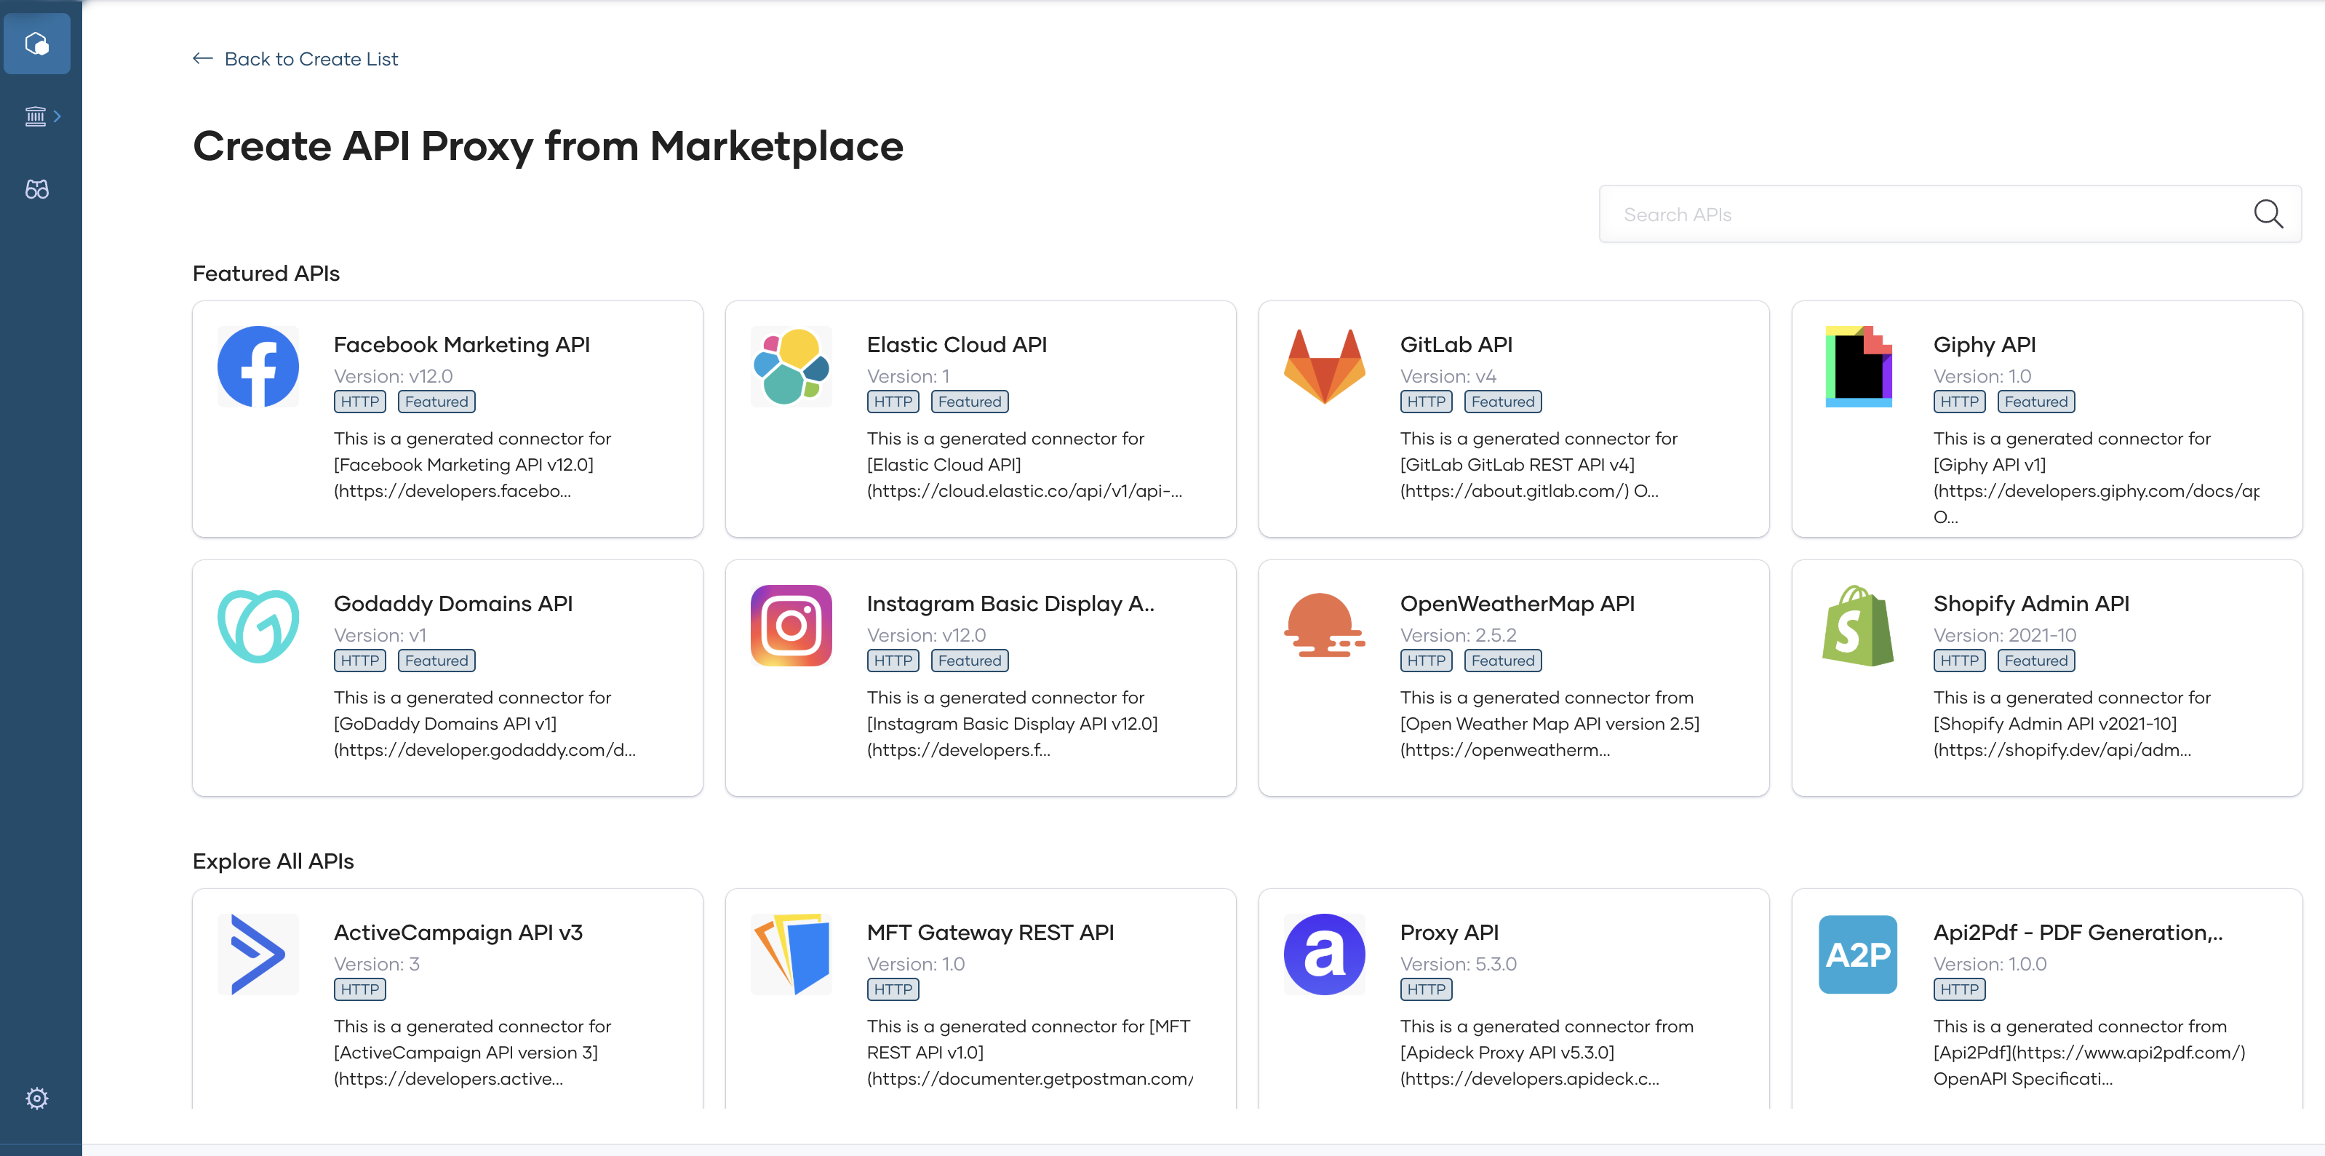Click HTTP tag on Api2Pdf card
The image size is (2325, 1156).
pos(1960,989)
